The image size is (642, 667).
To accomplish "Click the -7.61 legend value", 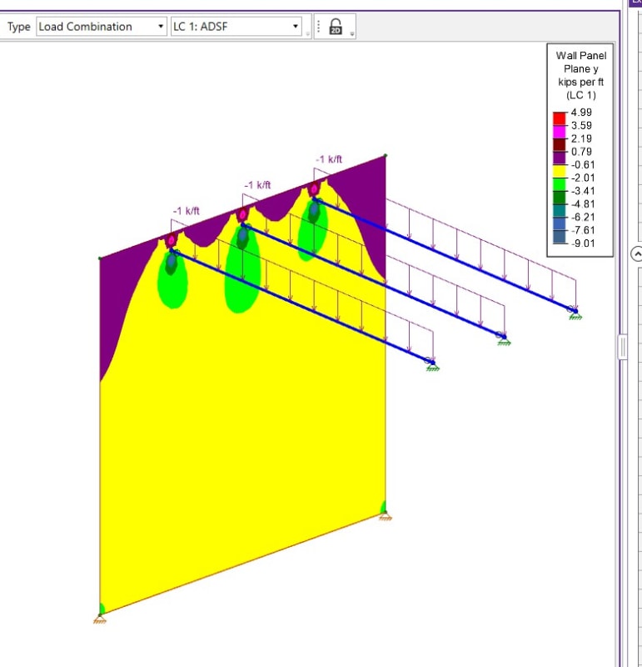I will [583, 230].
